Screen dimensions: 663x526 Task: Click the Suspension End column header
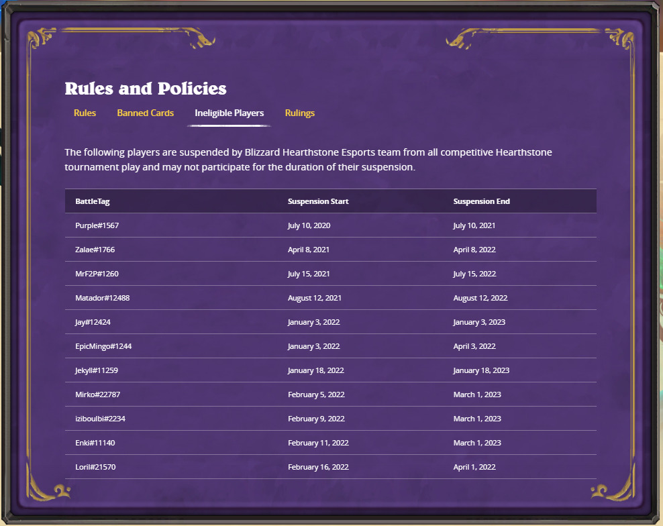[x=481, y=201]
